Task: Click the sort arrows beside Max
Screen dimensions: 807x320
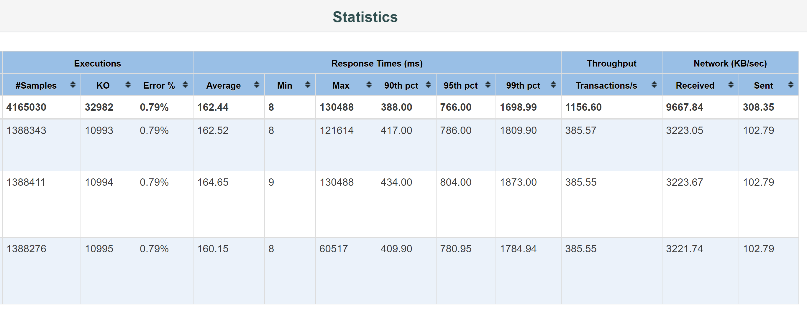Action: 369,85
